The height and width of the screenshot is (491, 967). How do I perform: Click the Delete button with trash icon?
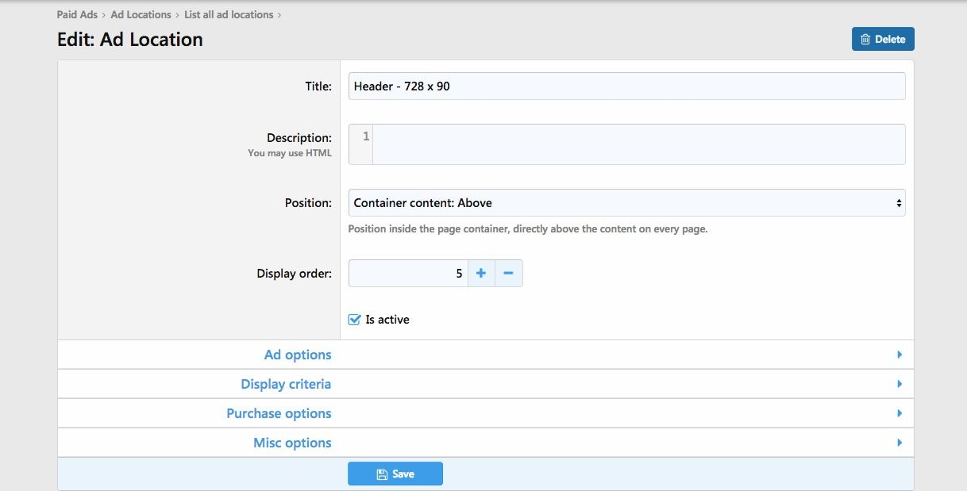tap(882, 39)
